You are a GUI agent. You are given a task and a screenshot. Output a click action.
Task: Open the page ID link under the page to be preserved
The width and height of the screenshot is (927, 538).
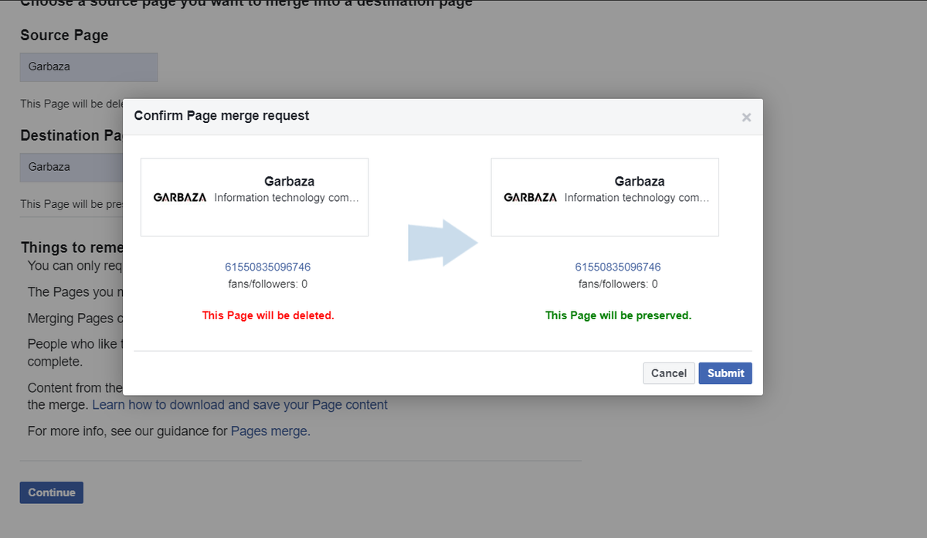pyautogui.click(x=617, y=267)
